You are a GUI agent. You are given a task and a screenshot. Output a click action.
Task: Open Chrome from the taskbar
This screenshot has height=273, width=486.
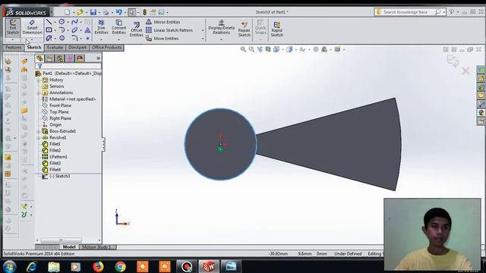pyautogui.click(x=120, y=266)
